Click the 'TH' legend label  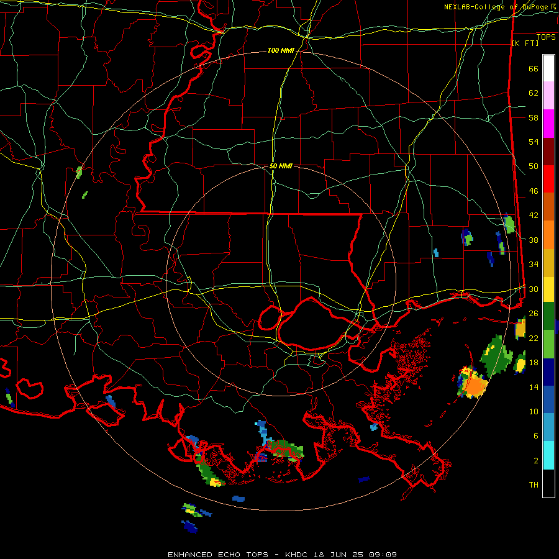click(534, 484)
